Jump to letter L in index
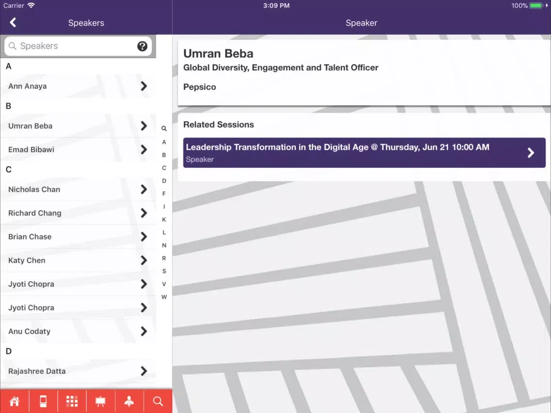551x413 pixels. (164, 233)
